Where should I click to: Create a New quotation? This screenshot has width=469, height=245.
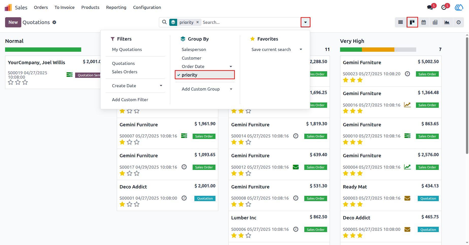pyautogui.click(x=13, y=22)
